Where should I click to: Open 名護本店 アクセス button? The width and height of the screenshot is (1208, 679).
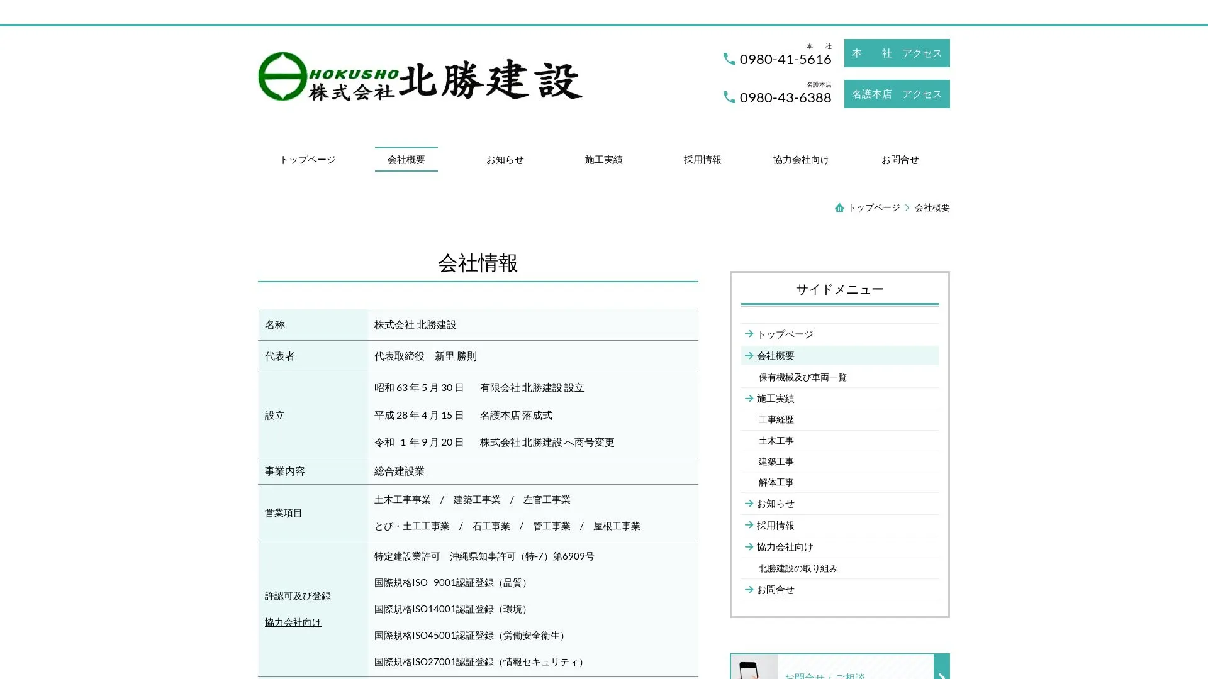coord(897,94)
